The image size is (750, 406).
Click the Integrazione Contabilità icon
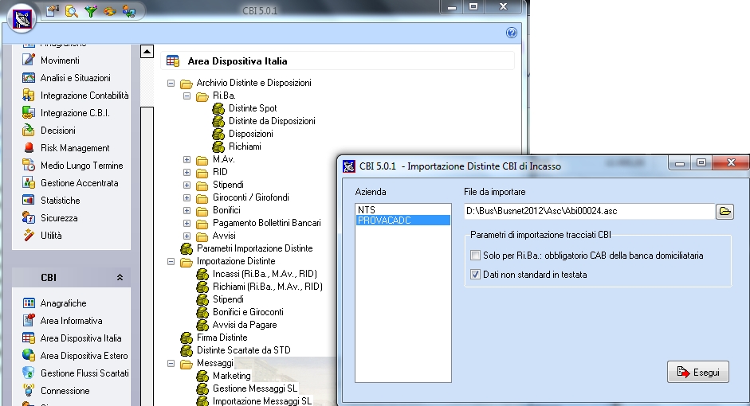(x=29, y=95)
